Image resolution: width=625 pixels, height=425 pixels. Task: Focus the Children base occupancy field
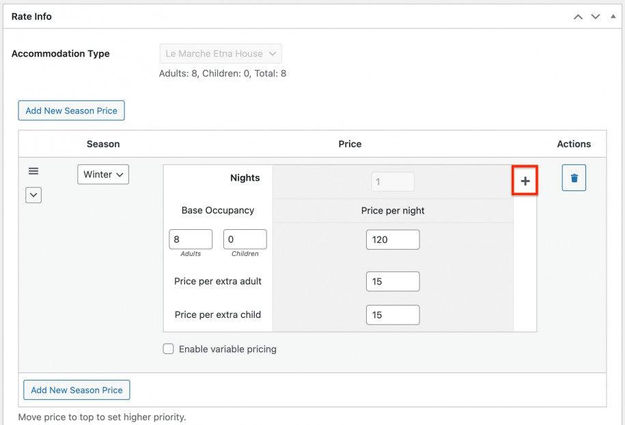tap(245, 239)
